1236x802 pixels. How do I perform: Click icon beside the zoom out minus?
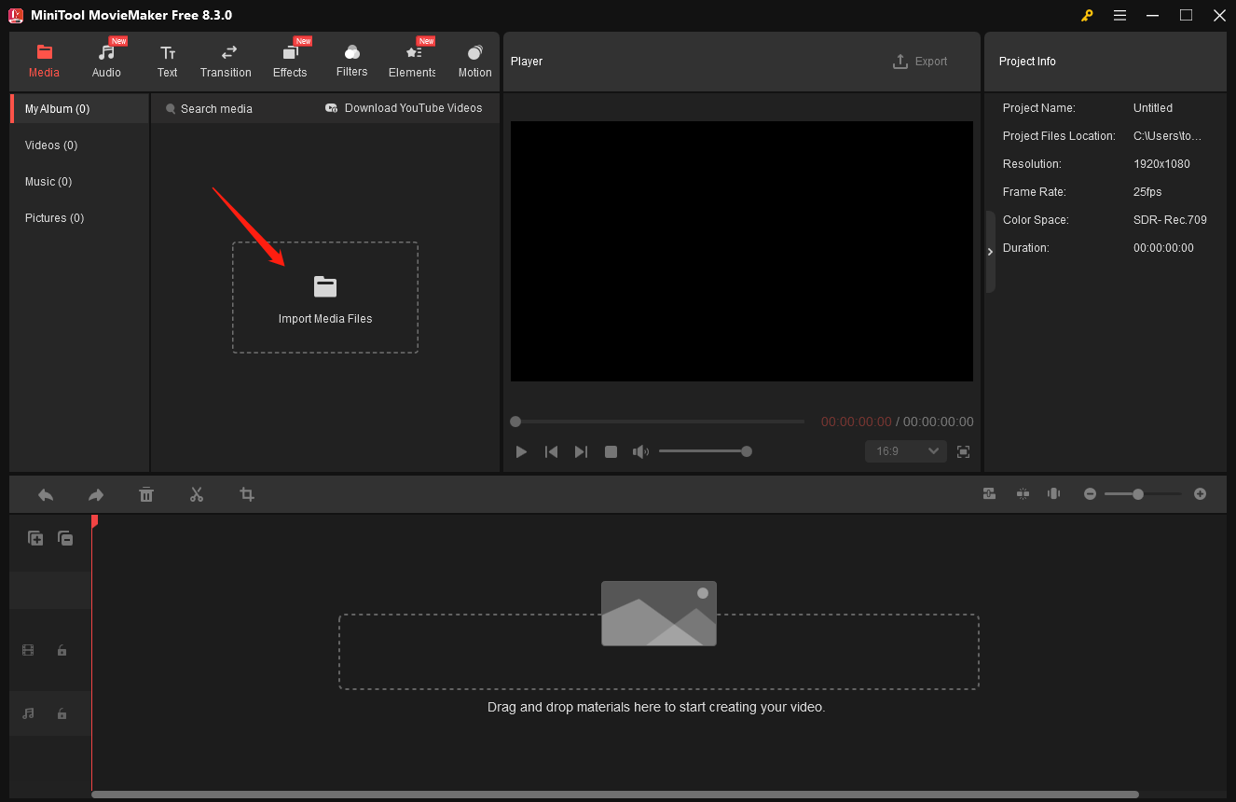click(x=1053, y=494)
